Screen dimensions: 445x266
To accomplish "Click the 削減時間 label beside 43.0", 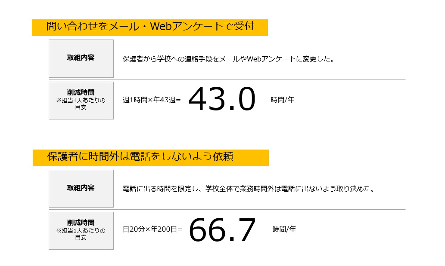I will (x=81, y=92).
